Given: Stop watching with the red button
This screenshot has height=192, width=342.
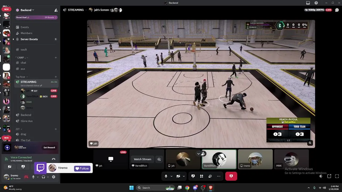Looking at the screenshot, I should (x=231, y=176).
